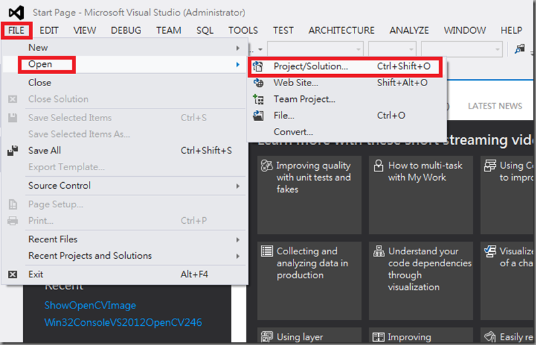Choose Save All from File menu
This screenshot has height=345, width=536.
click(125, 150)
